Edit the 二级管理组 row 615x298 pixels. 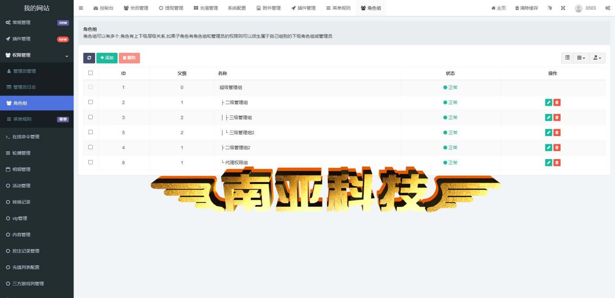click(x=548, y=102)
